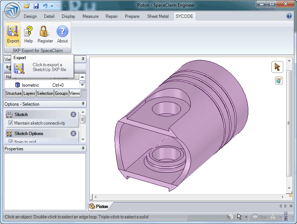Click the viewport vertical scrollbar thumb
297x224 pixels.
pyautogui.click(x=289, y=123)
